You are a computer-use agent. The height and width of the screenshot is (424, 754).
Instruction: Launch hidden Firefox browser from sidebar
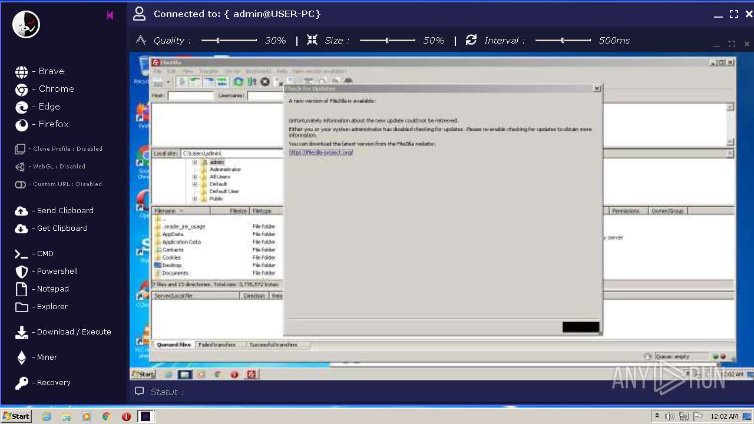pos(42,124)
